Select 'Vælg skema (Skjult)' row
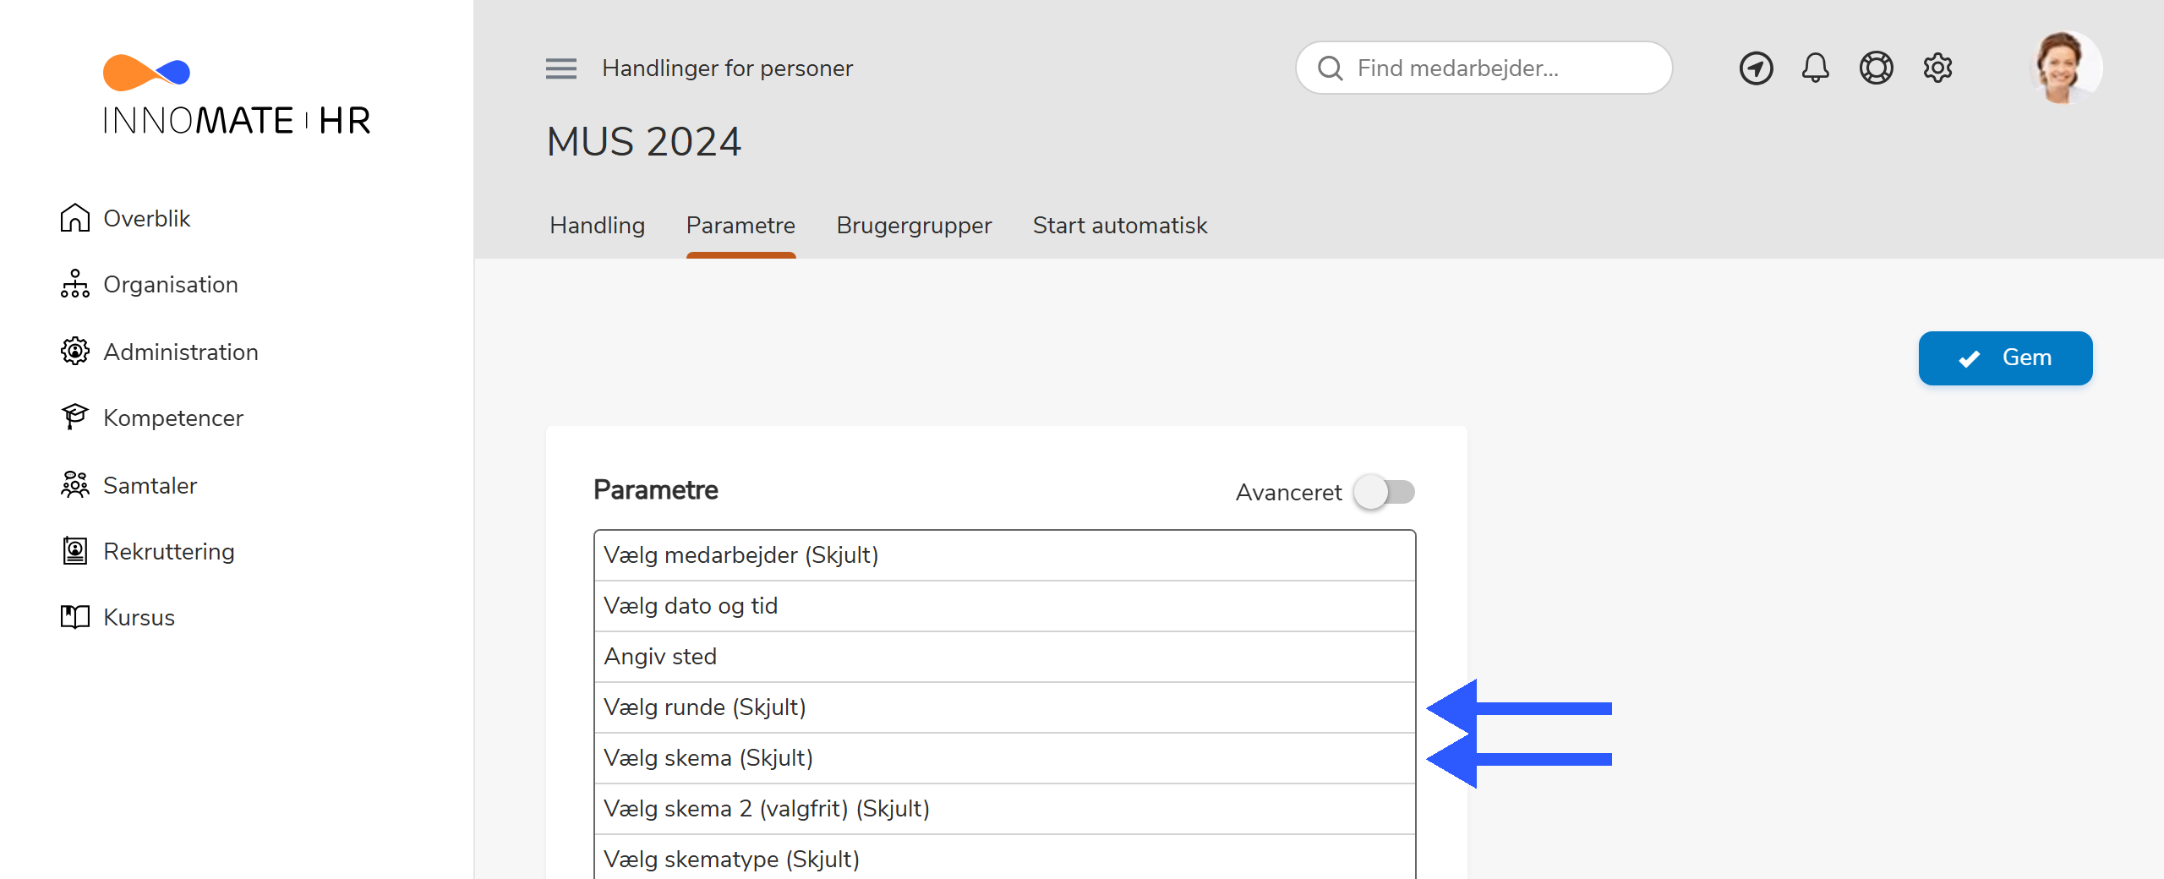The image size is (2164, 879). (1004, 758)
